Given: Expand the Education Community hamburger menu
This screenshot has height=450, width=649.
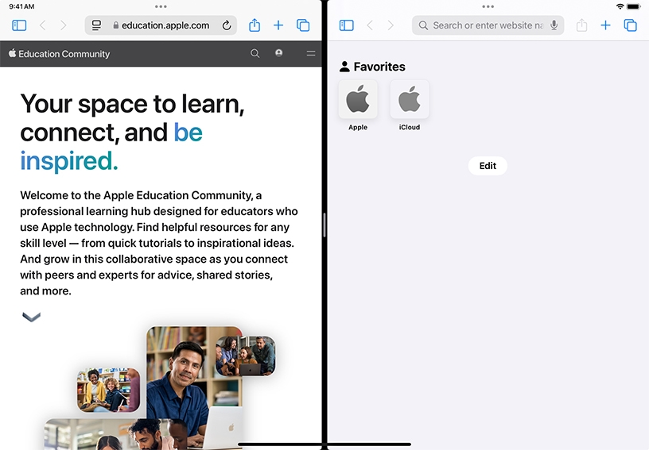Looking at the screenshot, I should coord(311,54).
